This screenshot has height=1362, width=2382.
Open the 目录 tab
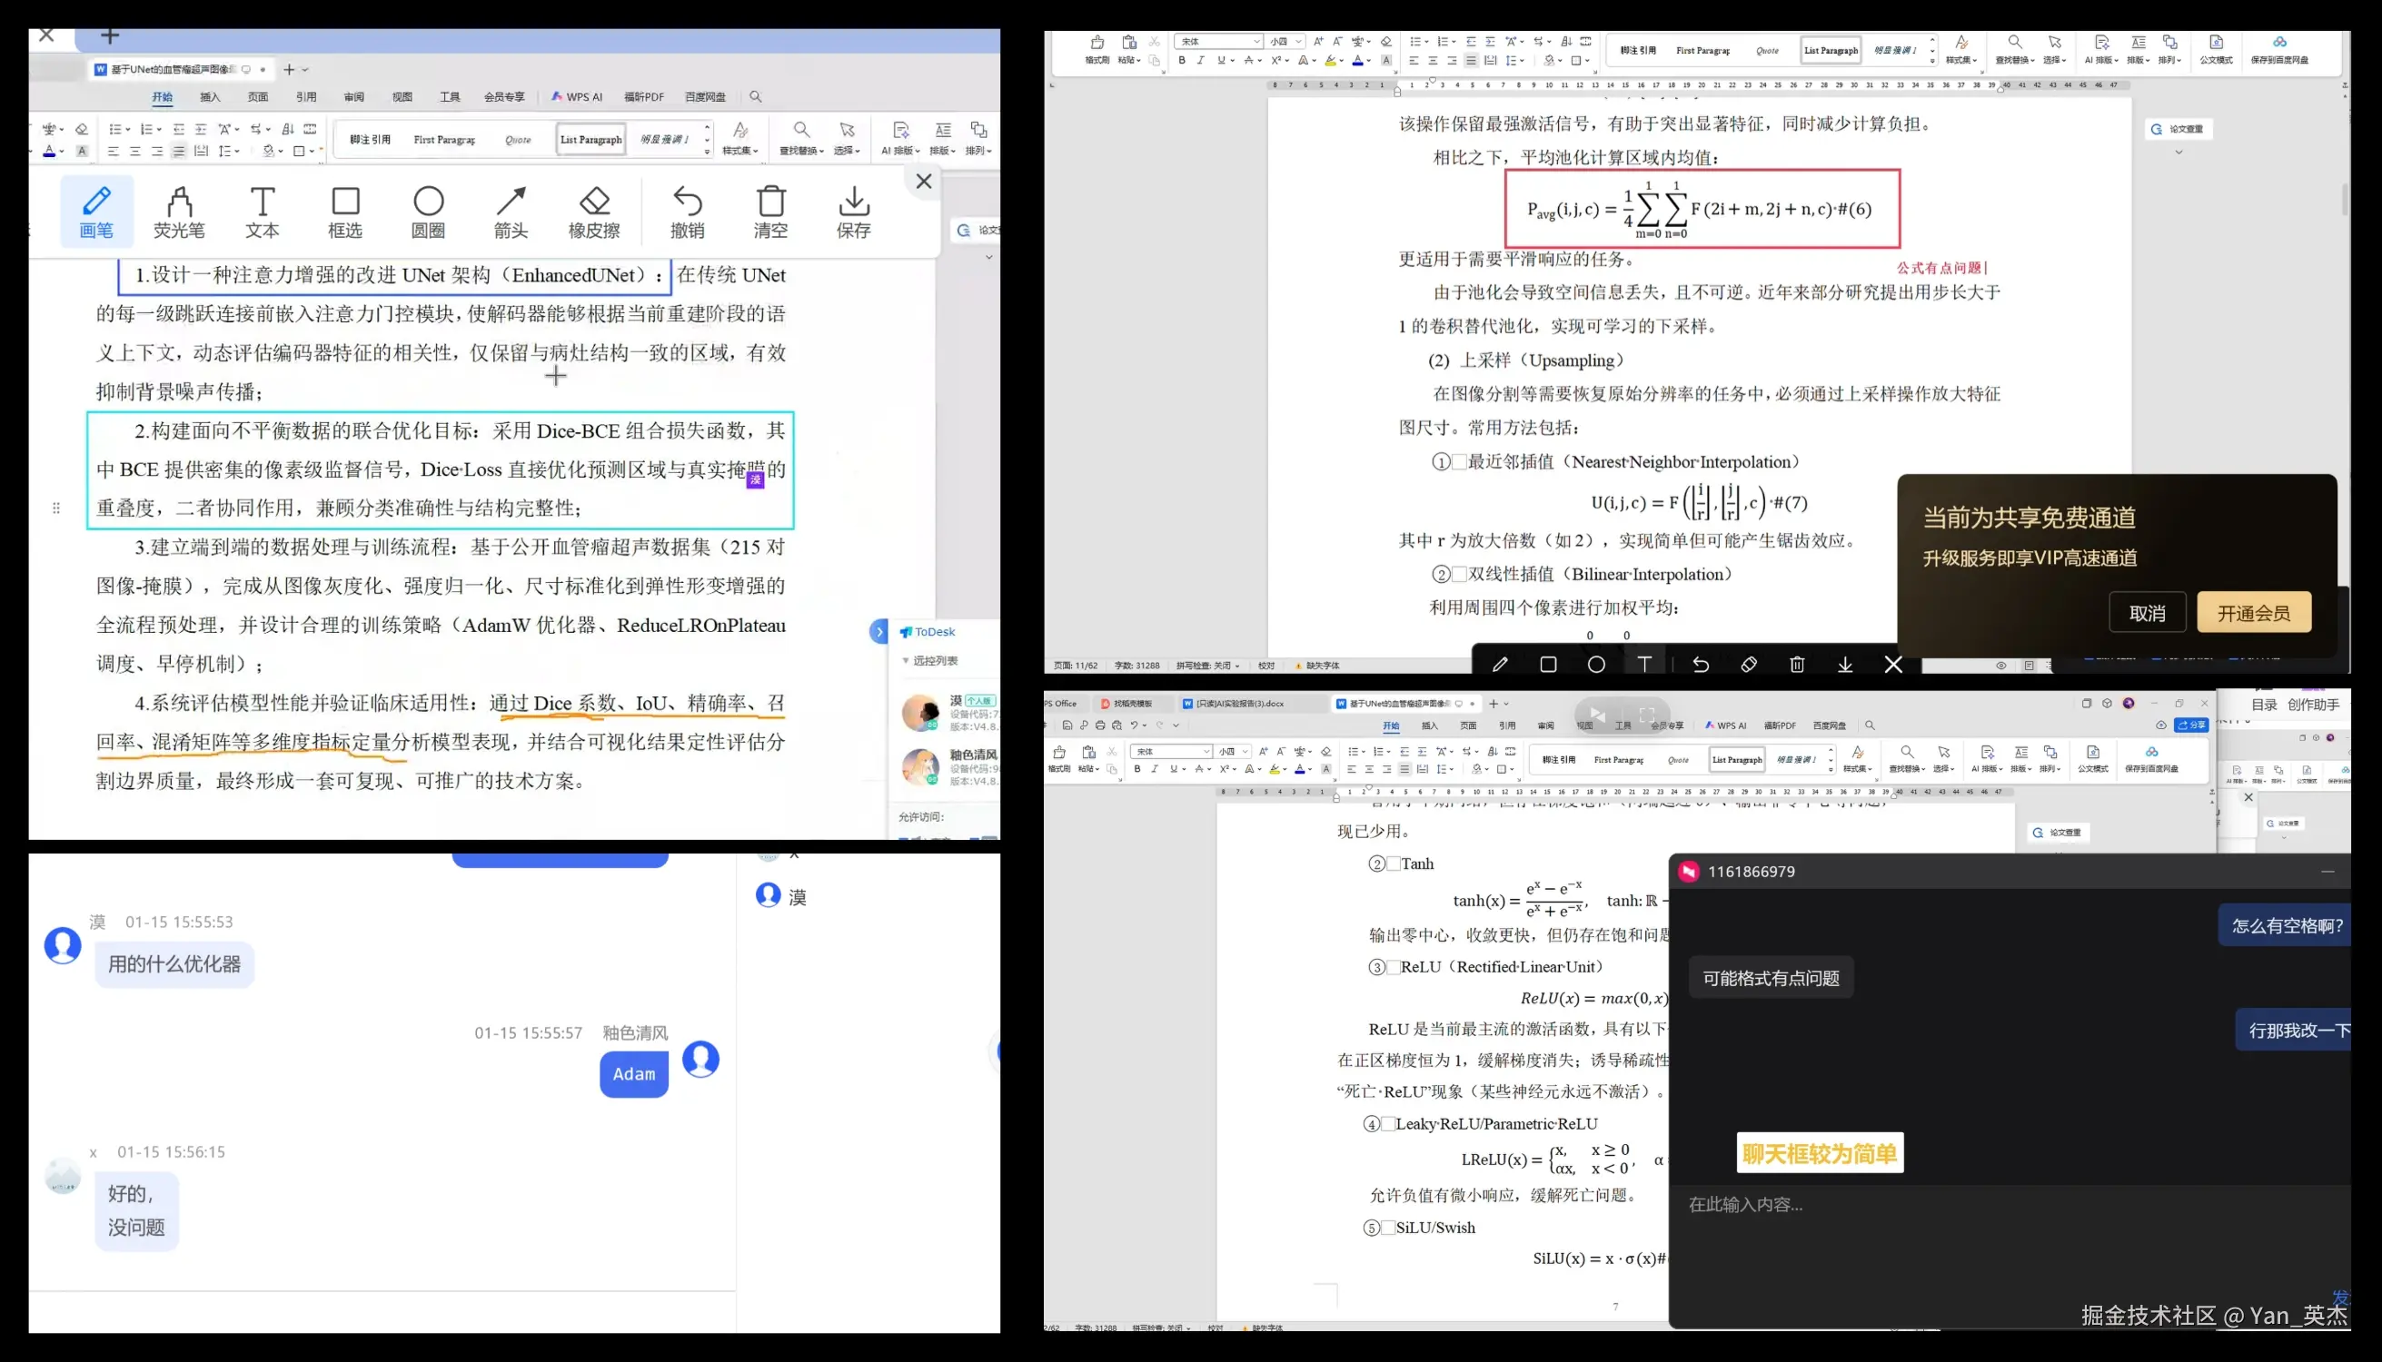pos(2263,705)
